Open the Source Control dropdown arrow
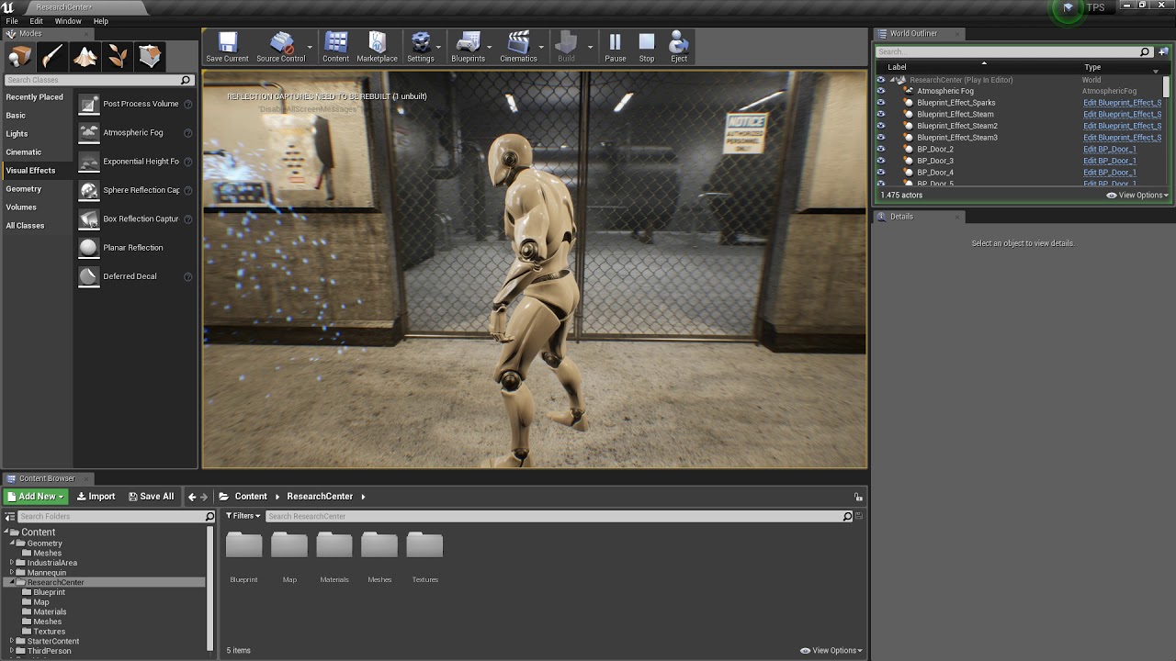Screen dimensions: 1176x661 (311, 46)
